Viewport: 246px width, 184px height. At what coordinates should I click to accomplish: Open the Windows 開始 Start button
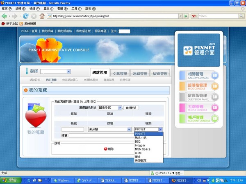pyautogui.click(x=11, y=180)
